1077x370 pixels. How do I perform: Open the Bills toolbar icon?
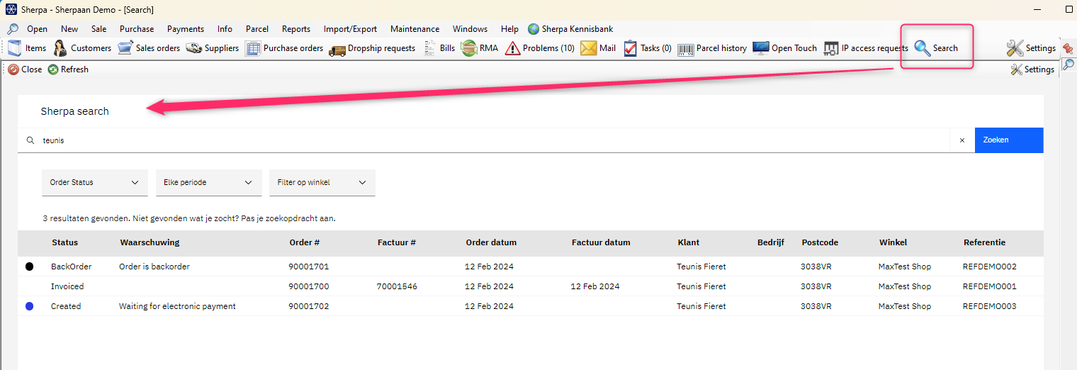pyautogui.click(x=439, y=48)
